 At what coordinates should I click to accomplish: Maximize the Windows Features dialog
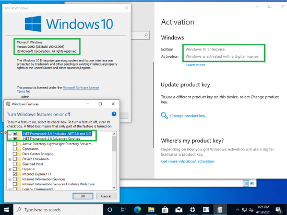point(100,104)
